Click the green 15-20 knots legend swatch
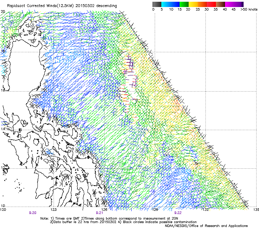The image size is (259, 228). 184,4
